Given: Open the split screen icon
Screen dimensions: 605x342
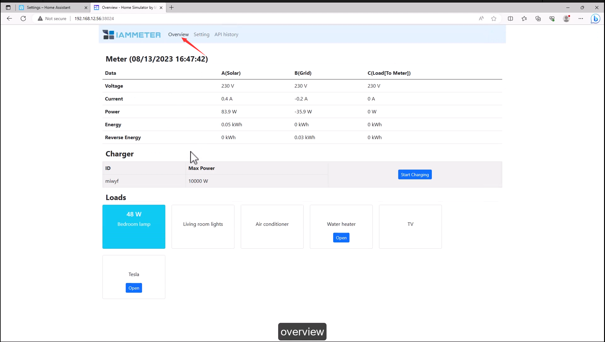Looking at the screenshot, I should [x=510, y=19].
